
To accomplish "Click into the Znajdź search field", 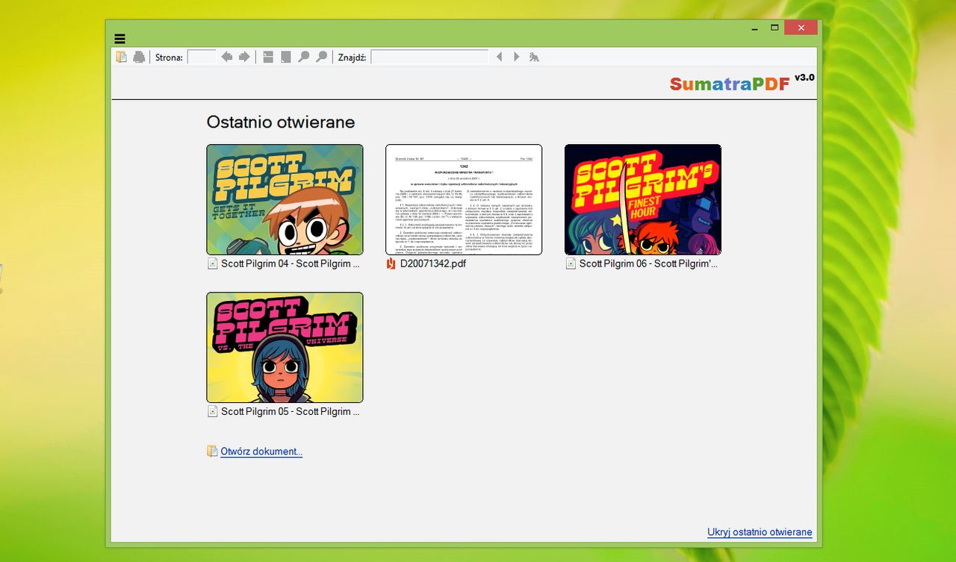I will (429, 57).
